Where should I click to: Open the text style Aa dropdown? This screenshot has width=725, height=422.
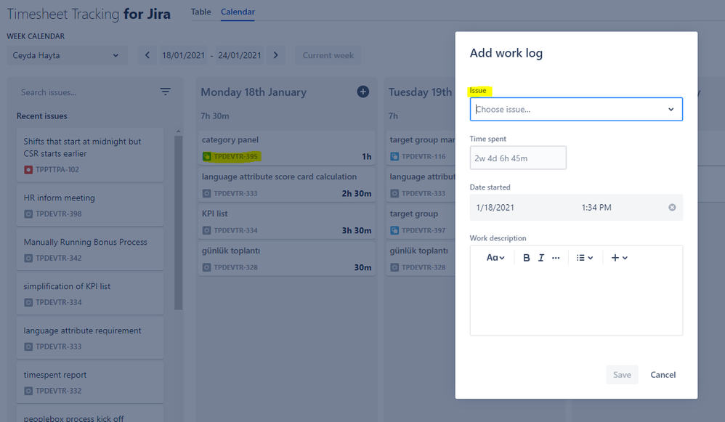coord(495,257)
